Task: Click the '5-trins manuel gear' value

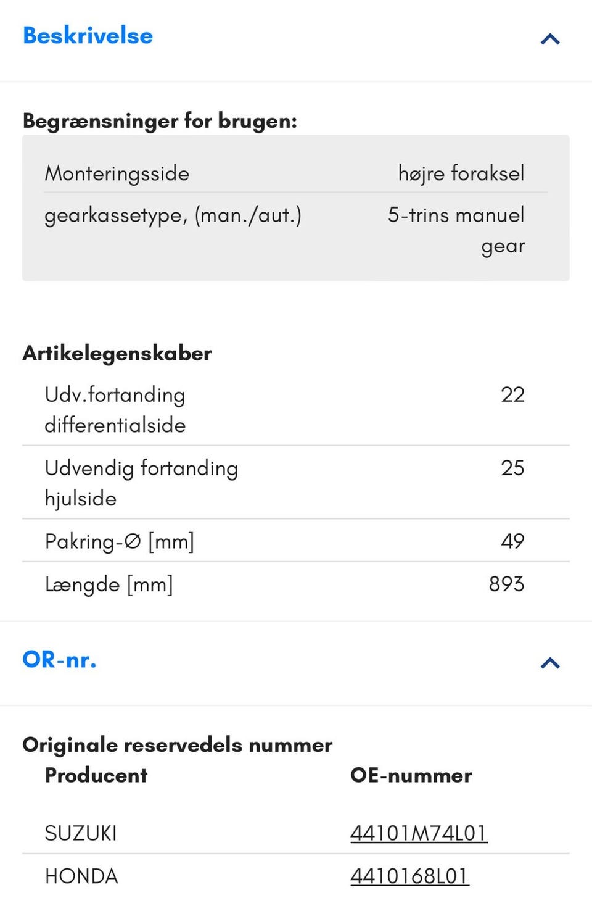Action: coord(456,230)
